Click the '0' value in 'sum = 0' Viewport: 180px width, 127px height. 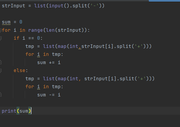click(21, 22)
